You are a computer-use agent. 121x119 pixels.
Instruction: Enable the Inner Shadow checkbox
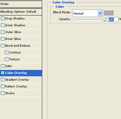[3, 25]
